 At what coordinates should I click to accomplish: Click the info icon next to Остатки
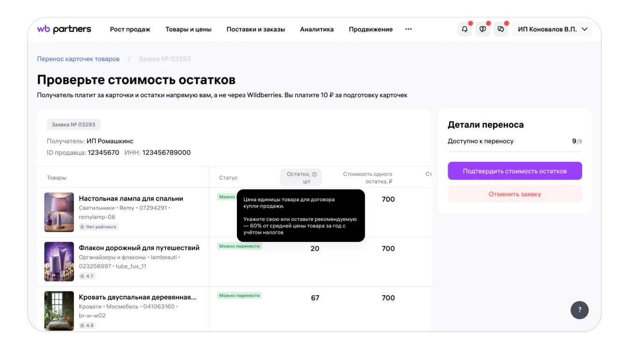click(314, 174)
